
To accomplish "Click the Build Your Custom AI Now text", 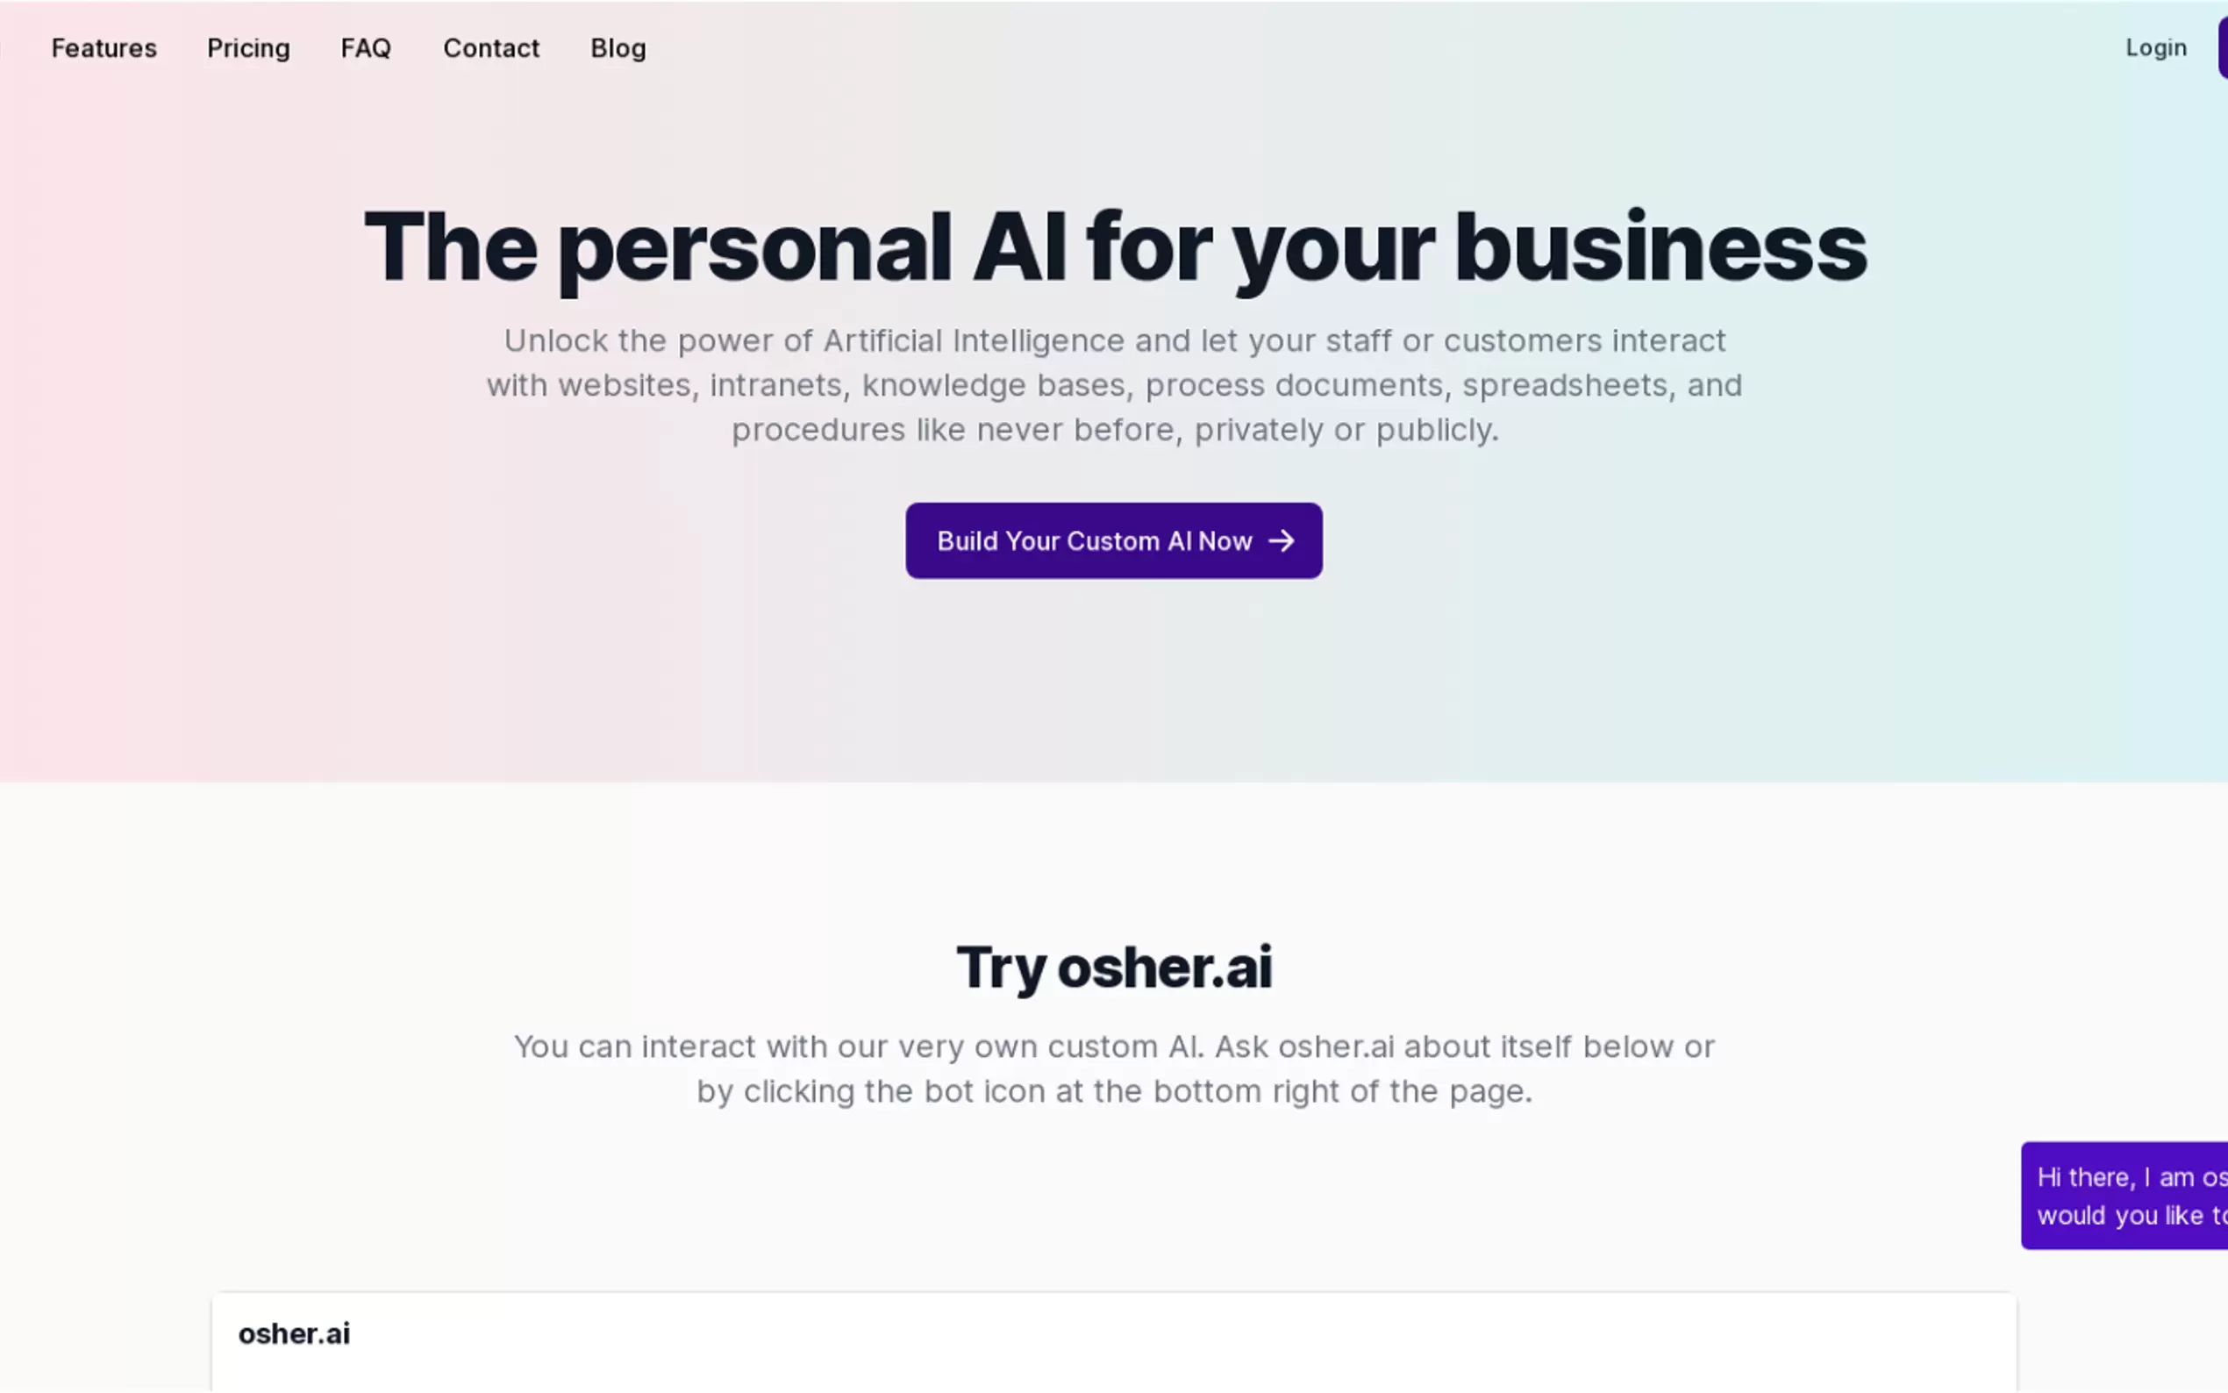I will 1094,541.
